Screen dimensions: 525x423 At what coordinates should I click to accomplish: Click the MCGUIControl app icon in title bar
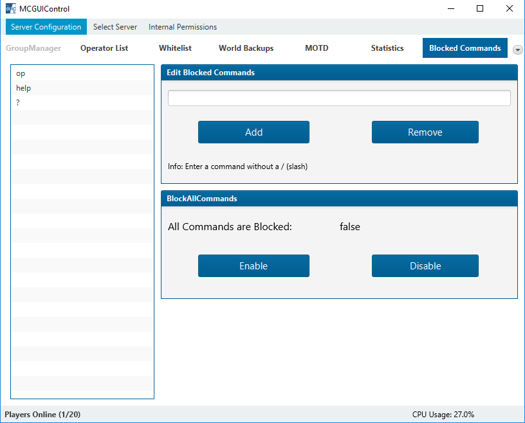point(10,9)
